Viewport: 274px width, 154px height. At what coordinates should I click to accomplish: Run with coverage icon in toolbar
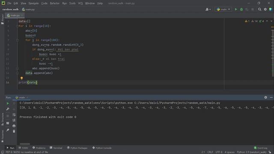247,9
